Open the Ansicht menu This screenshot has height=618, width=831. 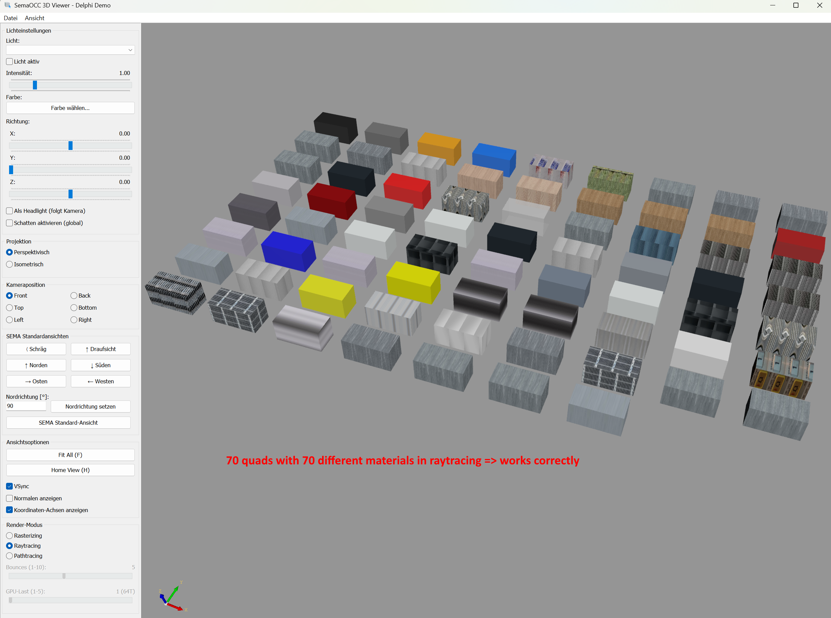pos(34,18)
